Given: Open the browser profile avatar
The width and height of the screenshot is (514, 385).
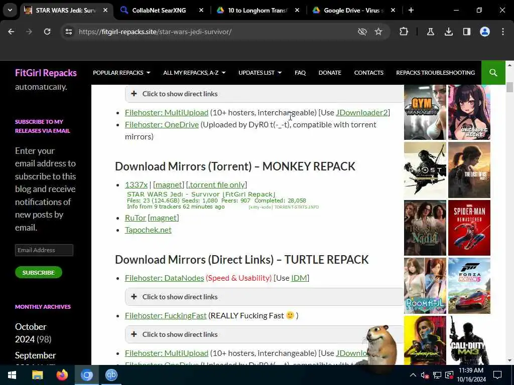Looking at the screenshot, I should pos(484,32).
